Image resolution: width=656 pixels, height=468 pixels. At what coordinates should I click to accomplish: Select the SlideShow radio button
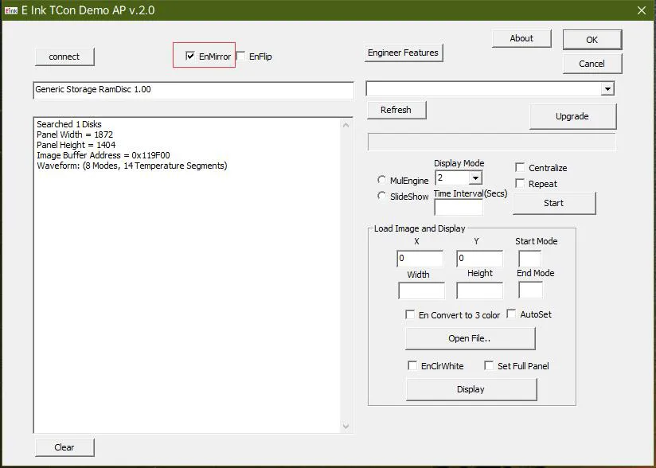381,196
